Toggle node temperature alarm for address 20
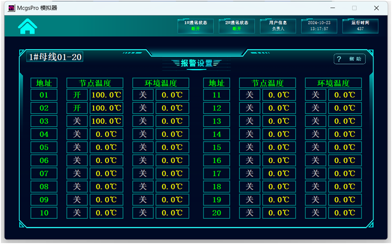The image size is (392, 244). [249, 213]
